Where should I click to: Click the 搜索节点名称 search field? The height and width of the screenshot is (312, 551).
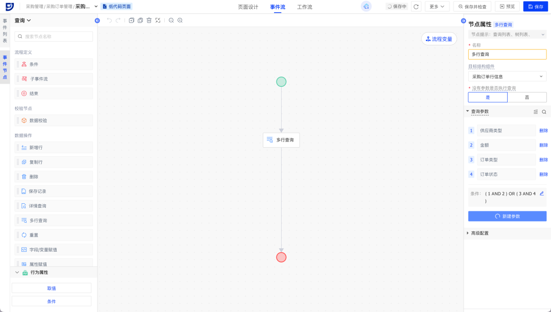54,37
